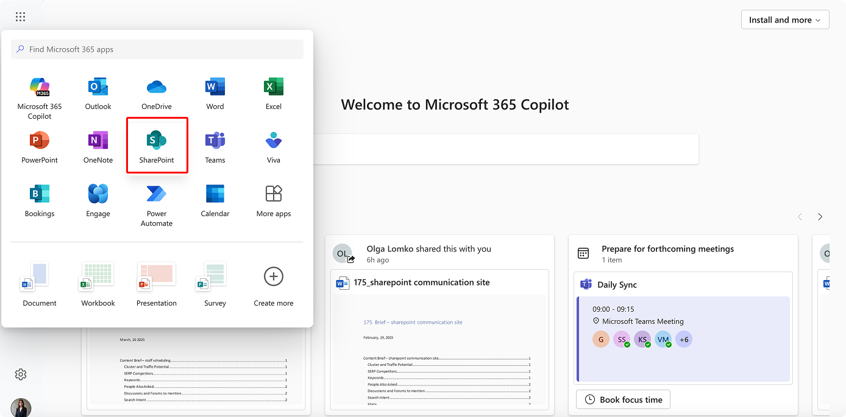This screenshot has height=417, width=846.
Task: Launch Excel from the launcher grid
Action: pyautogui.click(x=273, y=91)
